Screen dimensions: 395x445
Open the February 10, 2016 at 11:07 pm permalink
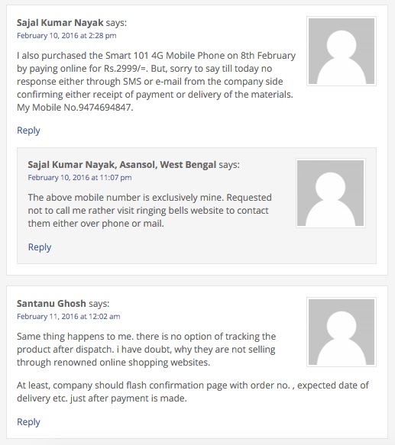(x=79, y=177)
